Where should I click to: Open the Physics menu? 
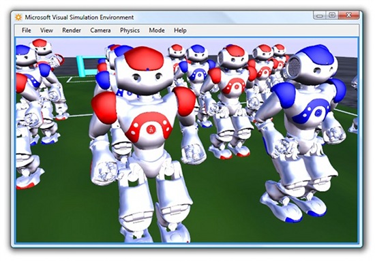point(130,31)
